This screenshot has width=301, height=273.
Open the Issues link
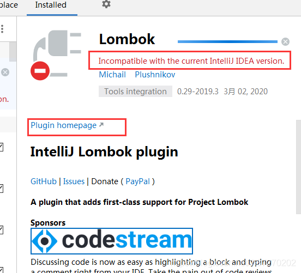(x=74, y=181)
